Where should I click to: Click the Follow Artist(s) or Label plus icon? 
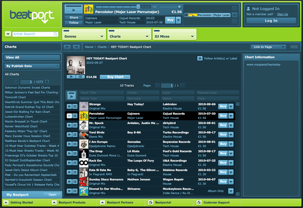200,58
